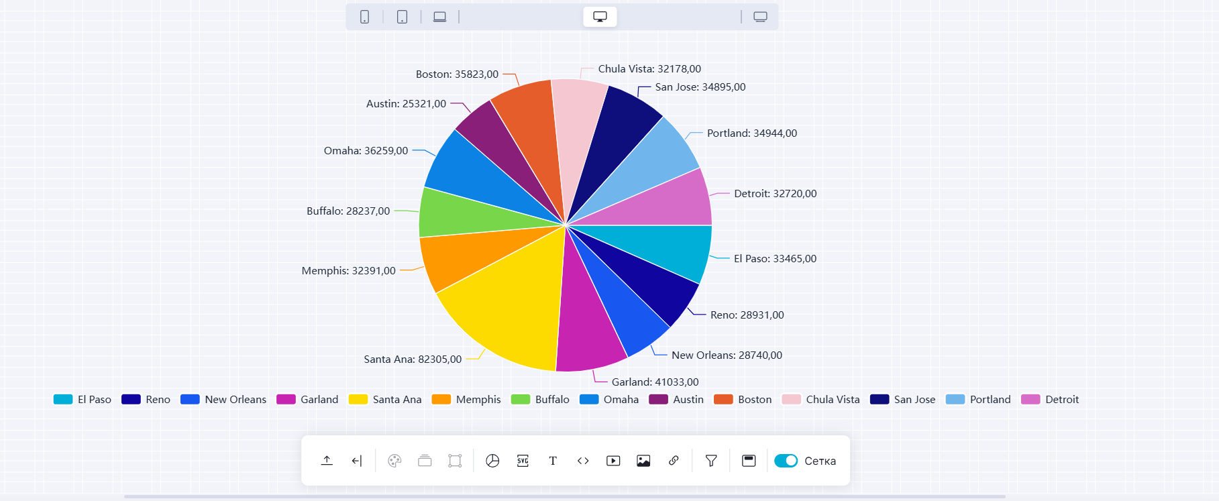Toggle El Paso legend item
Viewport: 1219px width, 501px height.
click(x=83, y=400)
